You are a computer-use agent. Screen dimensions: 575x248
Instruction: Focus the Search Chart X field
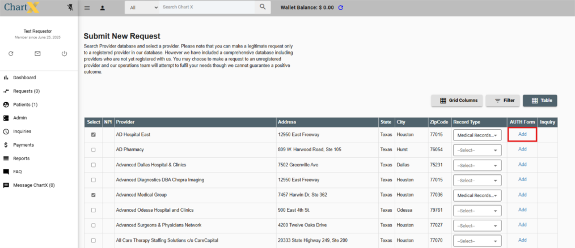pyautogui.click(x=207, y=7)
